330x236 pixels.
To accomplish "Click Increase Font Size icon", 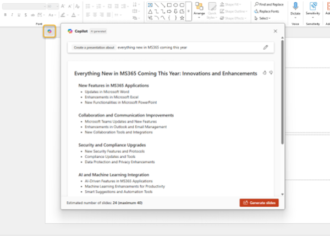I will coord(63,6).
